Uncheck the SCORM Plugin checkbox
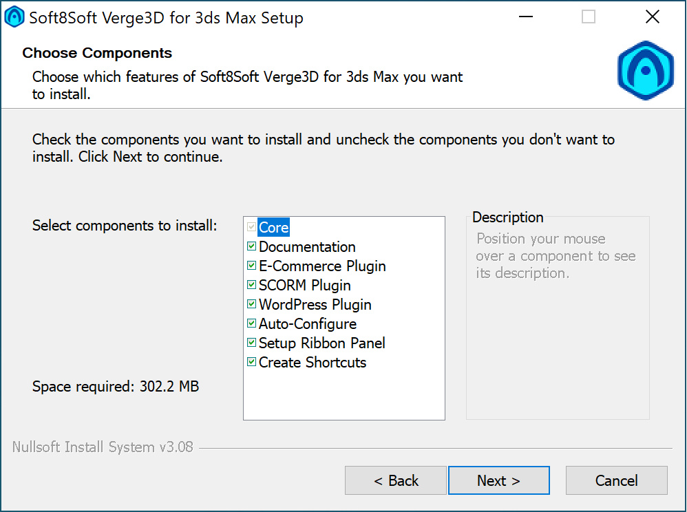The width and height of the screenshot is (687, 512). (x=251, y=285)
